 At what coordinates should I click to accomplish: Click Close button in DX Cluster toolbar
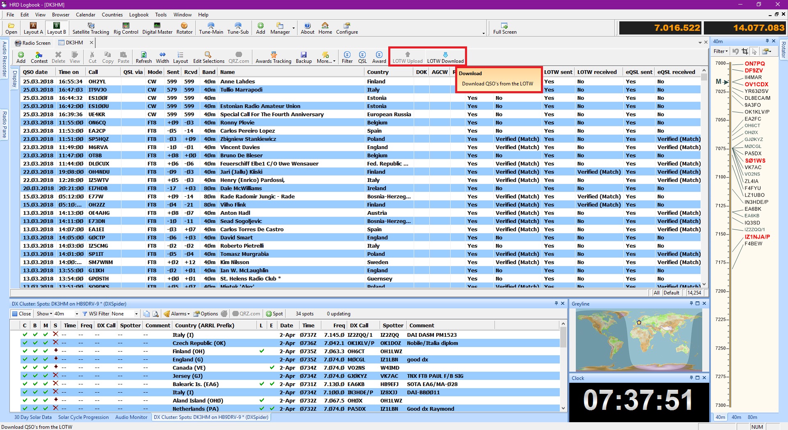click(21, 314)
